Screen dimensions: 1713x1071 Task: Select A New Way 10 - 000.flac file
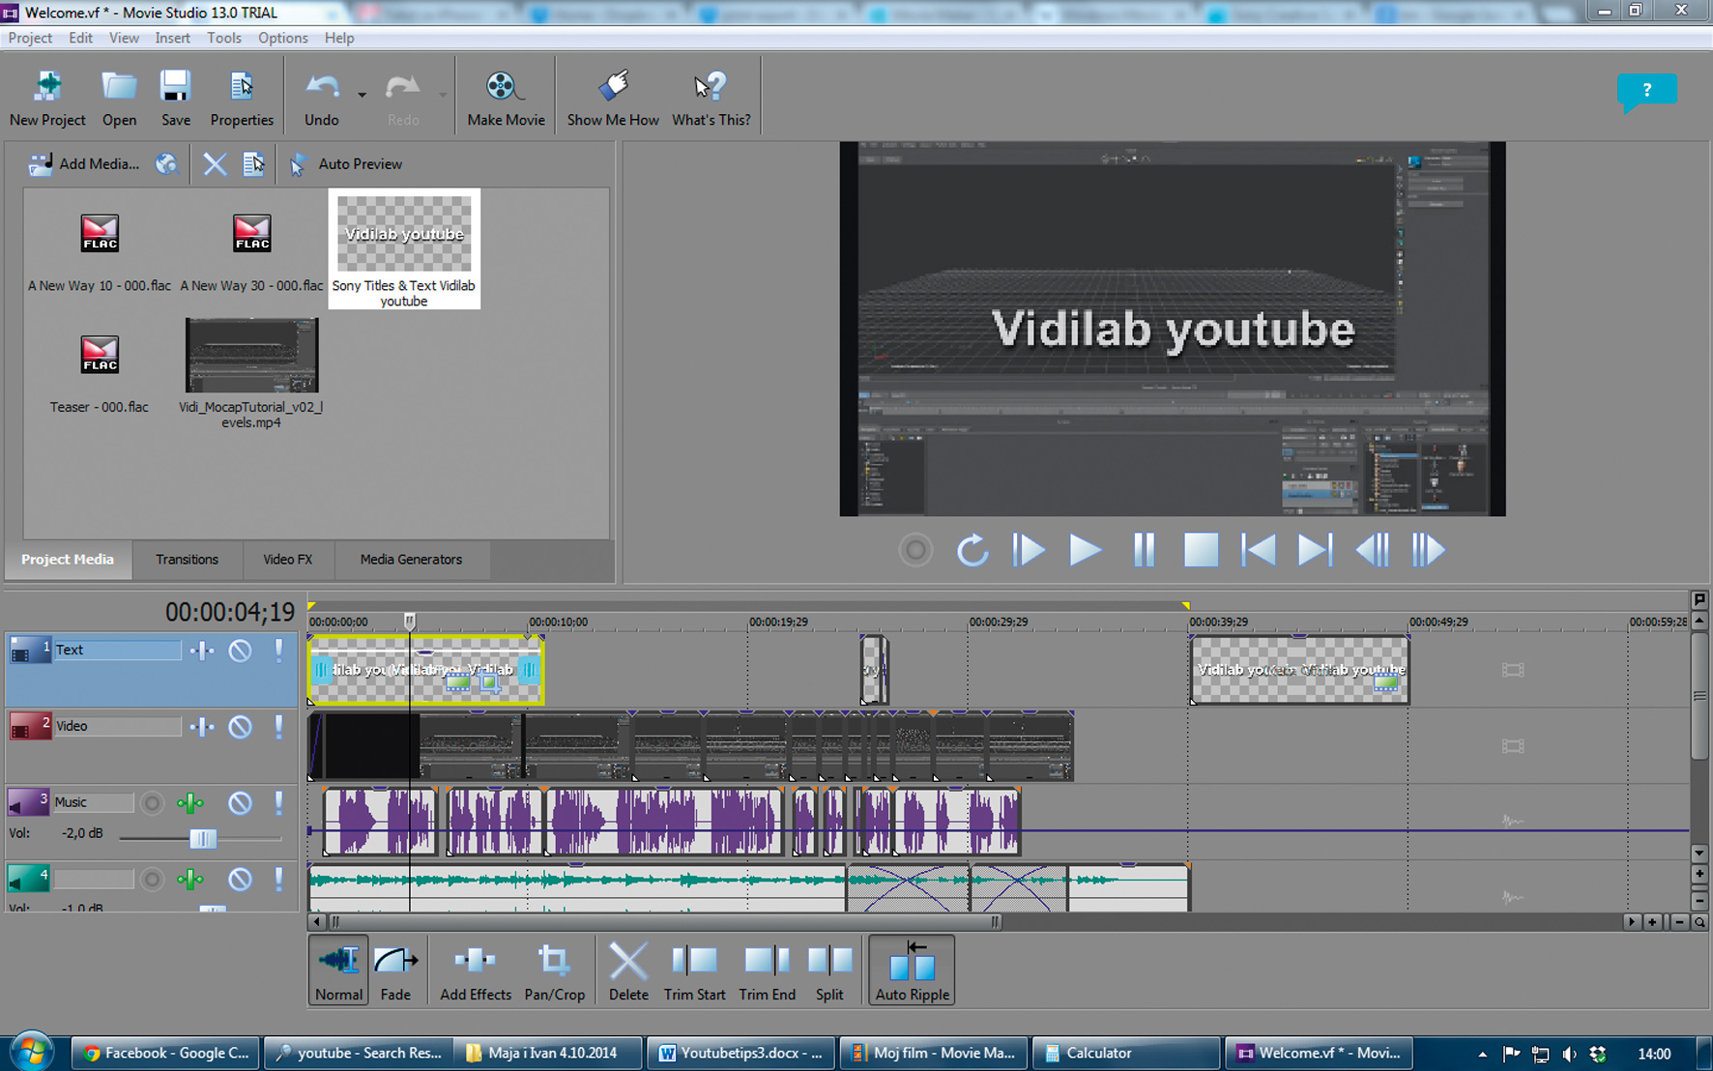click(100, 251)
